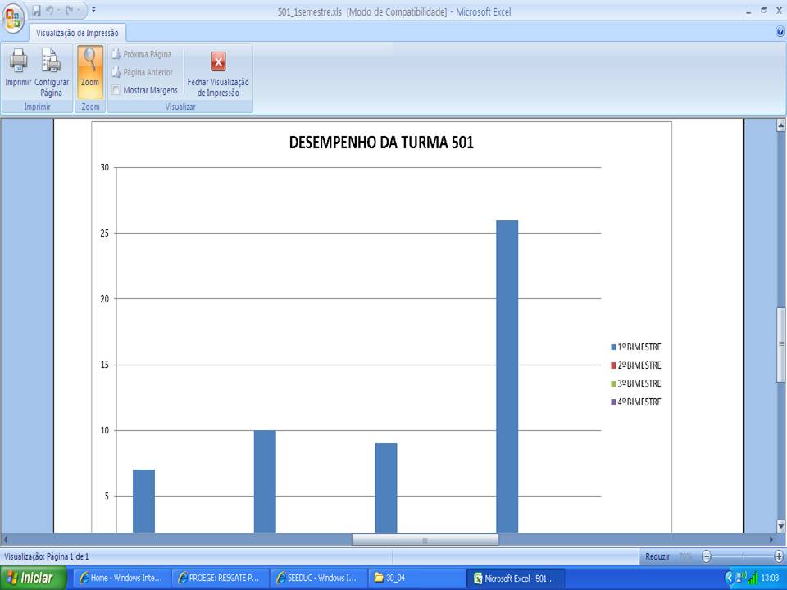Open the 30_04 folder taskbar item
787x590 pixels.
[416, 578]
